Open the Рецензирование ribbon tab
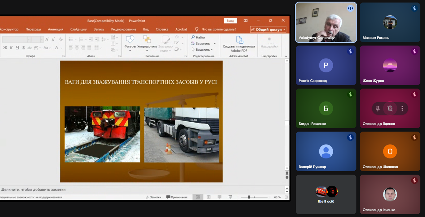The height and width of the screenshot is (217, 425). [123, 29]
